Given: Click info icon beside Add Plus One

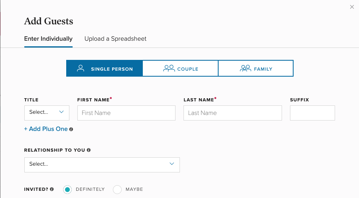Looking at the screenshot, I should (x=71, y=129).
